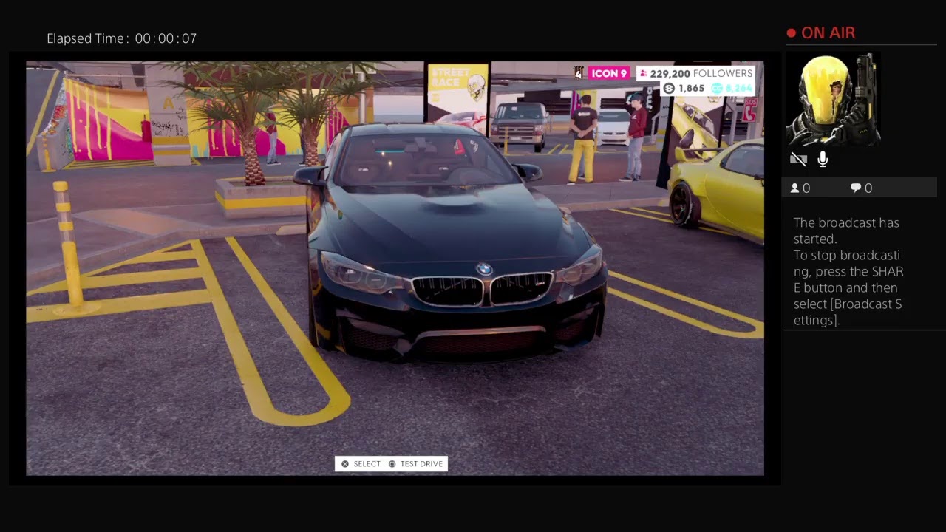The height and width of the screenshot is (532, 946).
Task: Click the red ON AIR recording dot
Action: (792, 33)
